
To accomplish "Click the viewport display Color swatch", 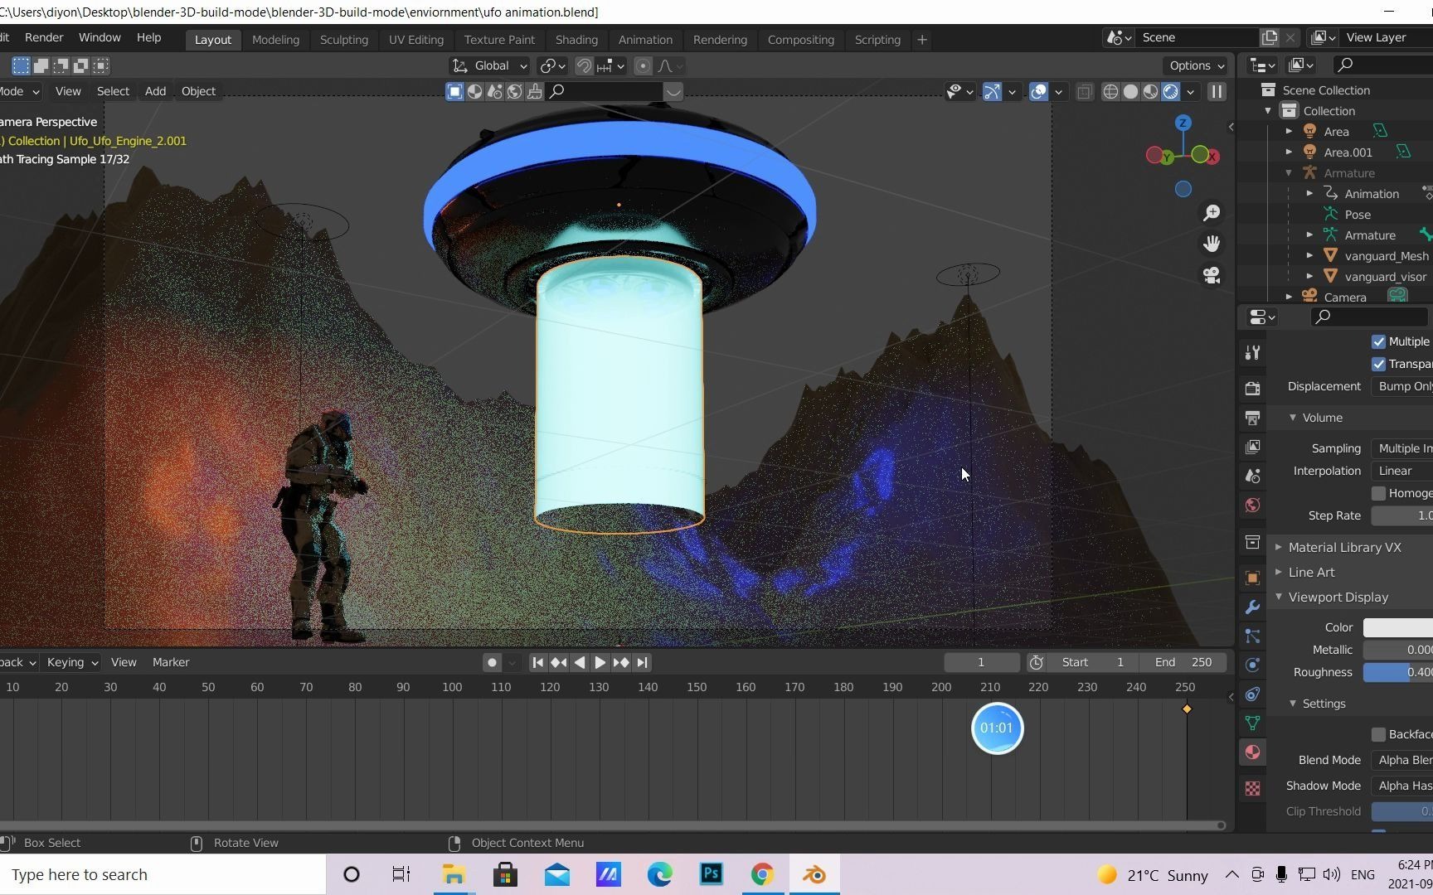I will [x=1398, y=627].
